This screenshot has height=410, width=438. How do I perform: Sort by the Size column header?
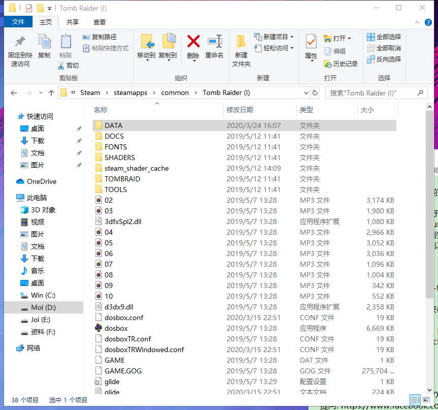[x=367, y=110]
